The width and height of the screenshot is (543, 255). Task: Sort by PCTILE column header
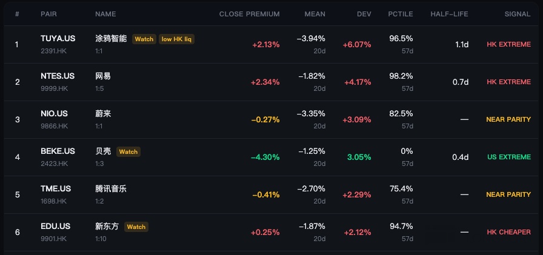(x=401, y=14)
